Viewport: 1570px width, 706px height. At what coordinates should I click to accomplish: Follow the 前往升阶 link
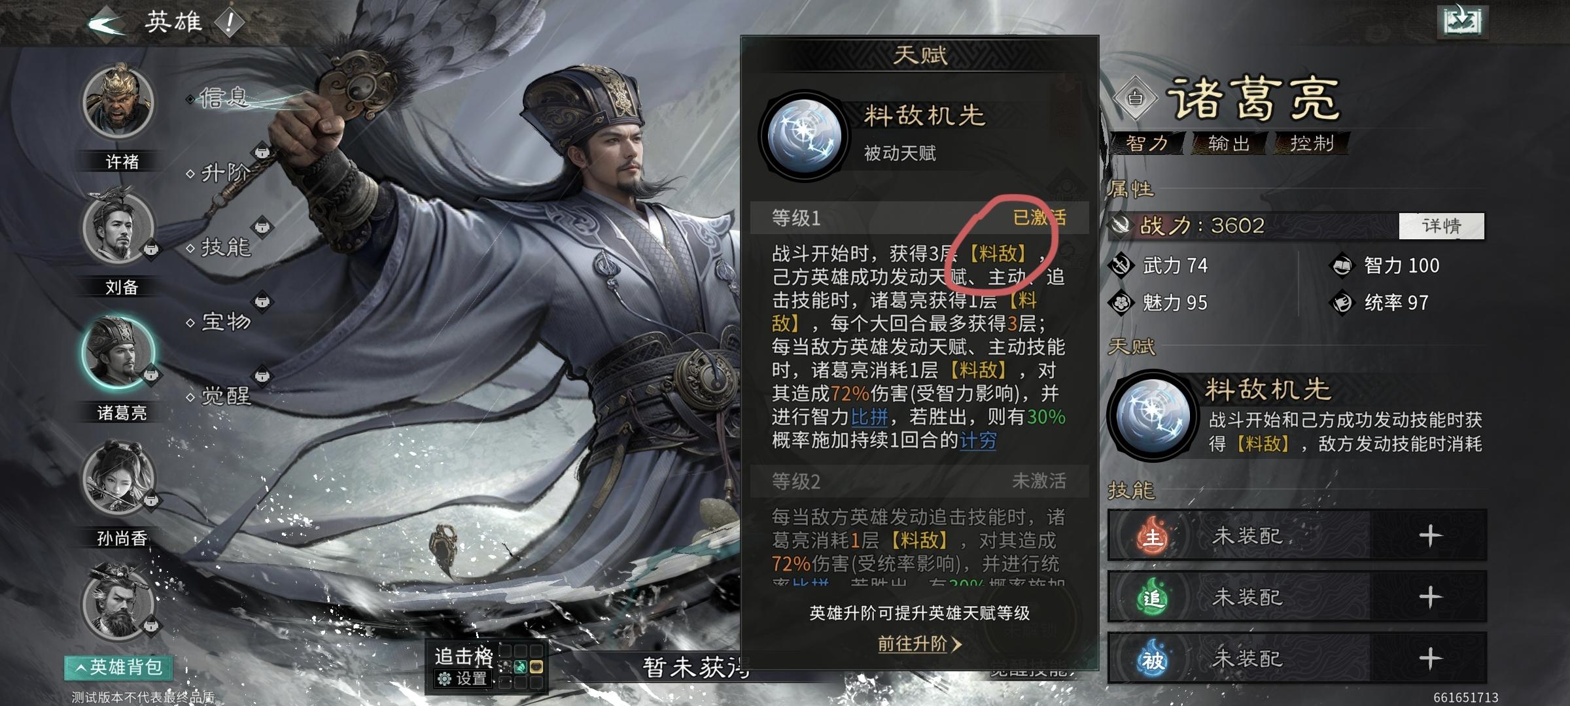(x=919, y=644)
